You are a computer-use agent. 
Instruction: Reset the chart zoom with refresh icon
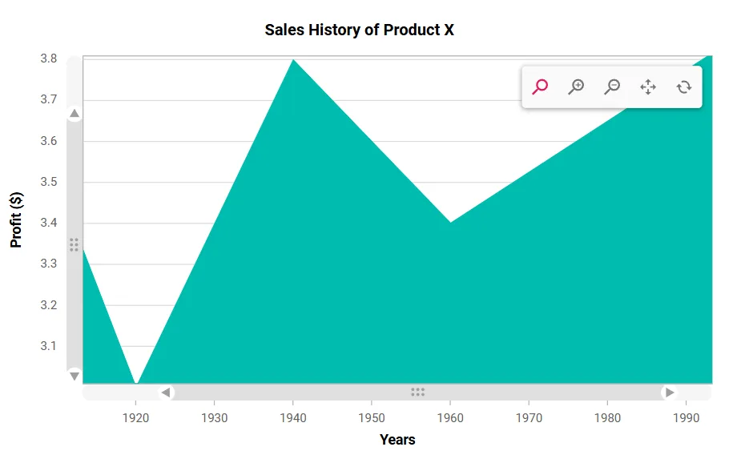(684, 87)
